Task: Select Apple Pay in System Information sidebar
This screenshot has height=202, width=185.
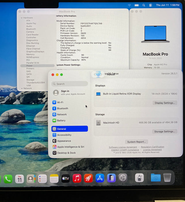Action: click(x=31, y=23)
